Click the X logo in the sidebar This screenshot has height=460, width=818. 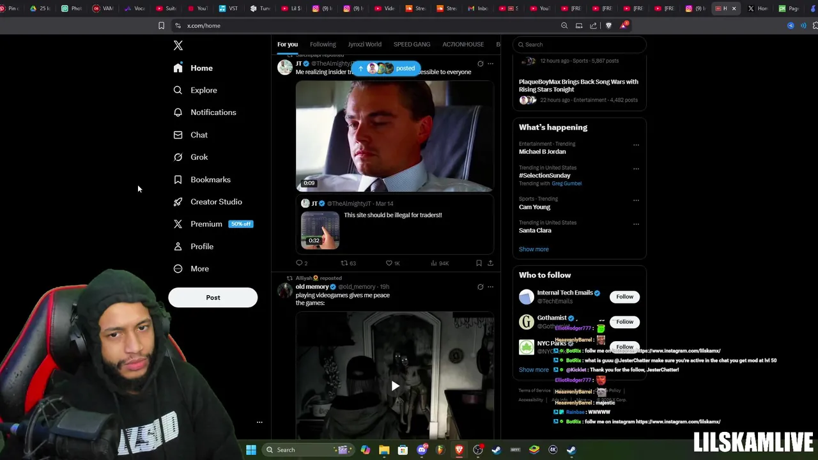[x=178, y=45]
